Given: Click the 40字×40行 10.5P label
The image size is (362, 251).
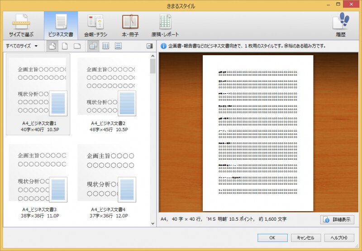Looking at the screenshot, I should pyautogui.click(x=40, y=129).
